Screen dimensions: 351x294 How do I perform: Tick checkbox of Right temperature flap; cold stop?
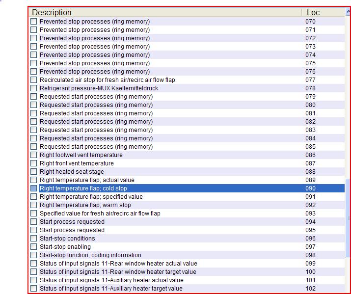[x=33, y=188]
